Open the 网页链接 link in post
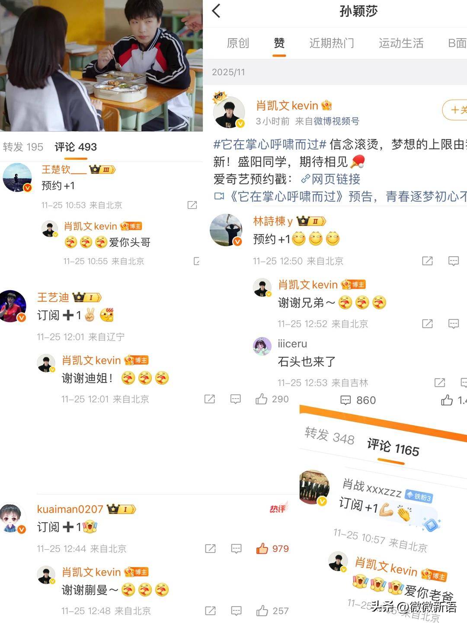Screen dimensions: 467x623 tap(331, 179)
